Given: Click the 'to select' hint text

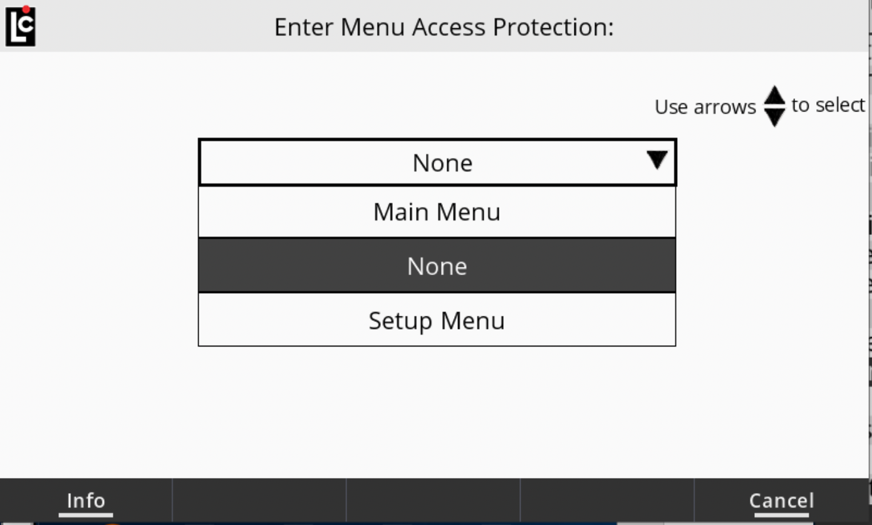Looking at the screenshot, I should [x=828, y=105].
